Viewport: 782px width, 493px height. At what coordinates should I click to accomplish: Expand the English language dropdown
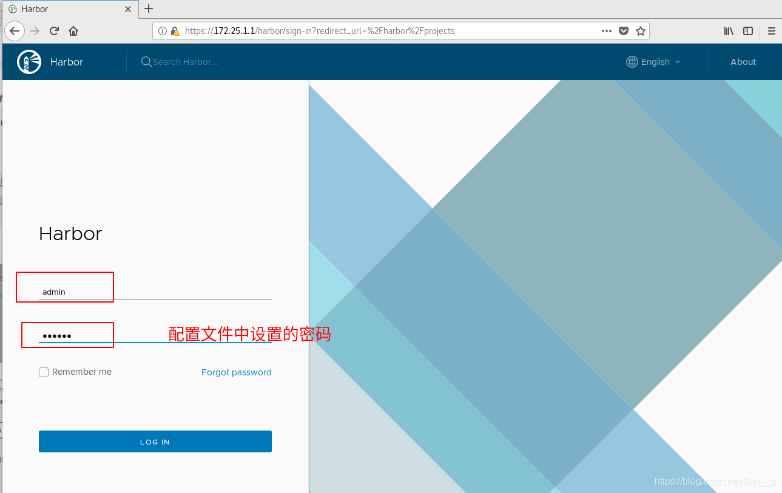653,62
